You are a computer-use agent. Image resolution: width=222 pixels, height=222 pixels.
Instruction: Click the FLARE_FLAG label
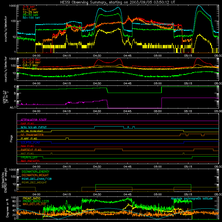(29, 138)
